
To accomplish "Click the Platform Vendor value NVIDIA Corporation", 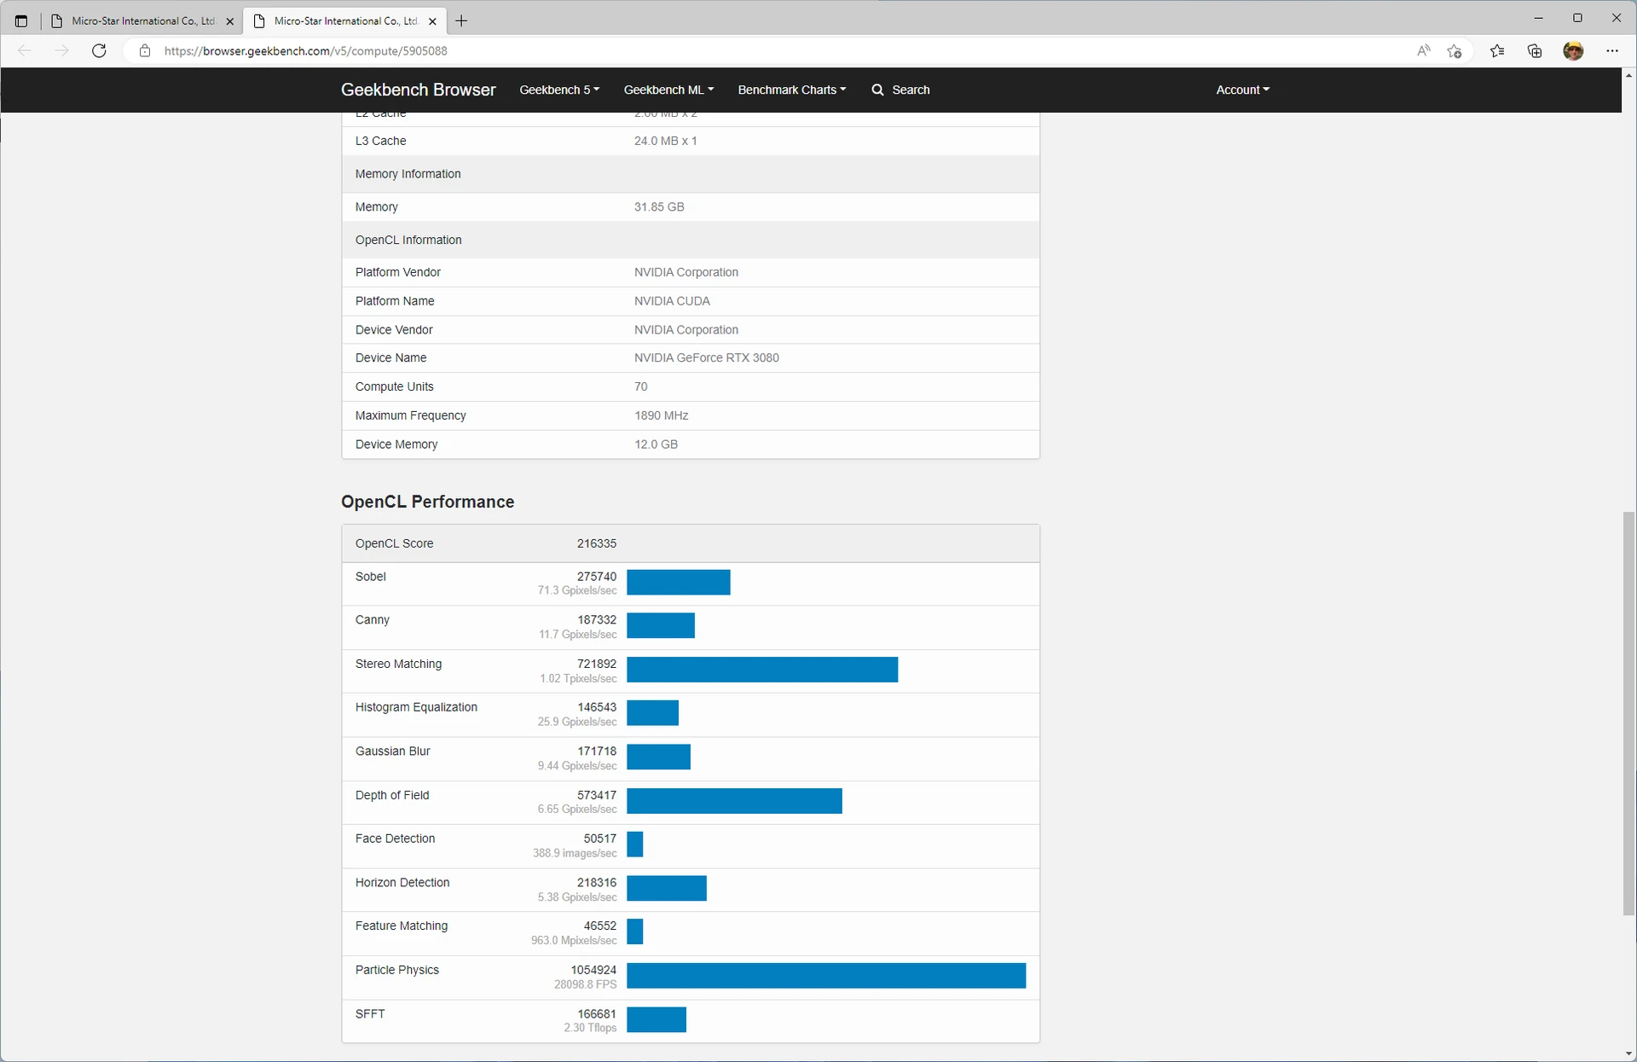I will (x=685, y=273).
